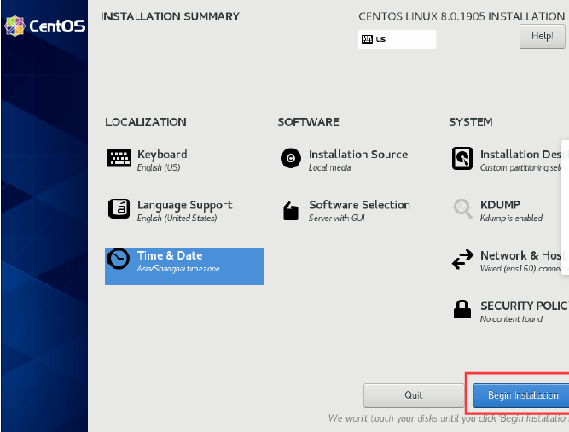Image resolution: width=569 pixels, height=432 pixels.
Task: Click the 'Kdump is enabled' status text
Action: [x=511, y=219]
